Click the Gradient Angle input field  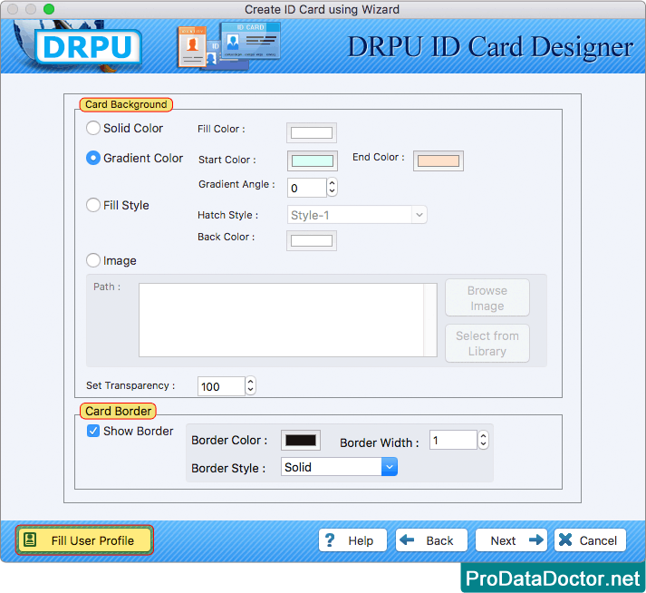coord(307,188)
